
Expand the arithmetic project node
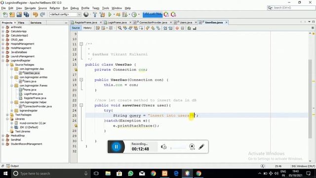[x=3, y=27]
